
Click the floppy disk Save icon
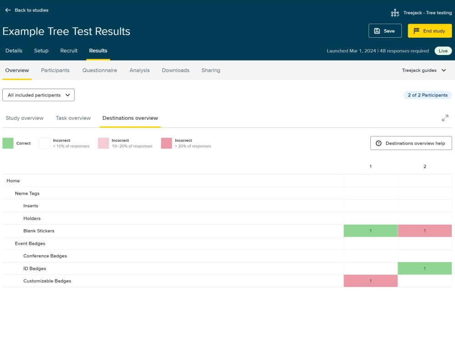point(377,31)
